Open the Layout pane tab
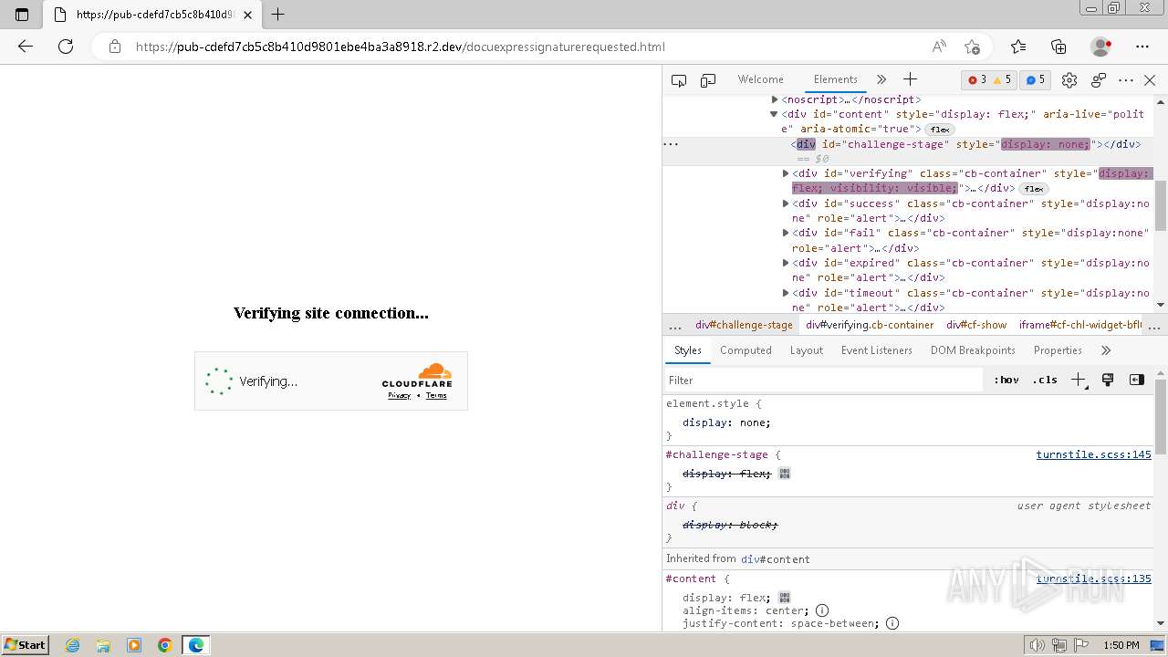1168x657 pixels. [x=807, y=350]
